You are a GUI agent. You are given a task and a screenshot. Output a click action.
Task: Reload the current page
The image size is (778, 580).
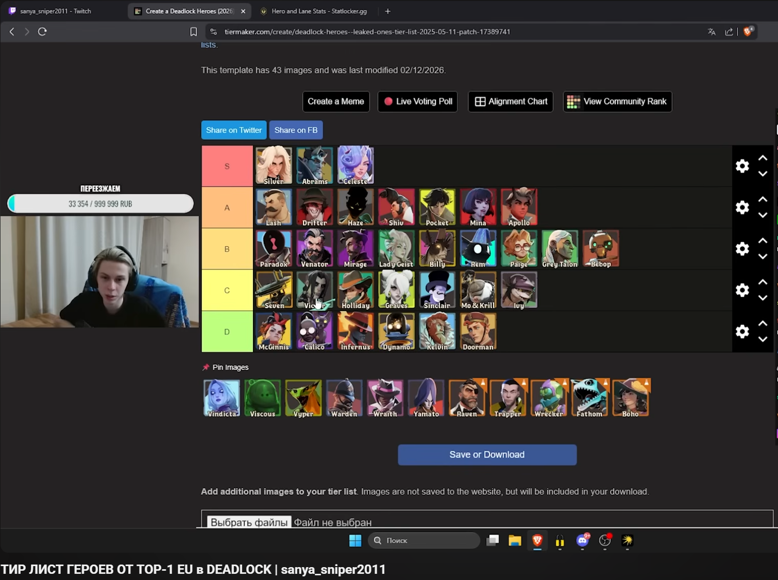coord(42,31)
